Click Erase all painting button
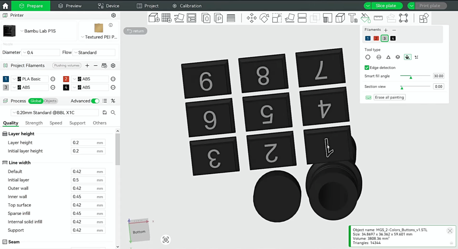This screenshot has width=458, height=249. [390, 98]
